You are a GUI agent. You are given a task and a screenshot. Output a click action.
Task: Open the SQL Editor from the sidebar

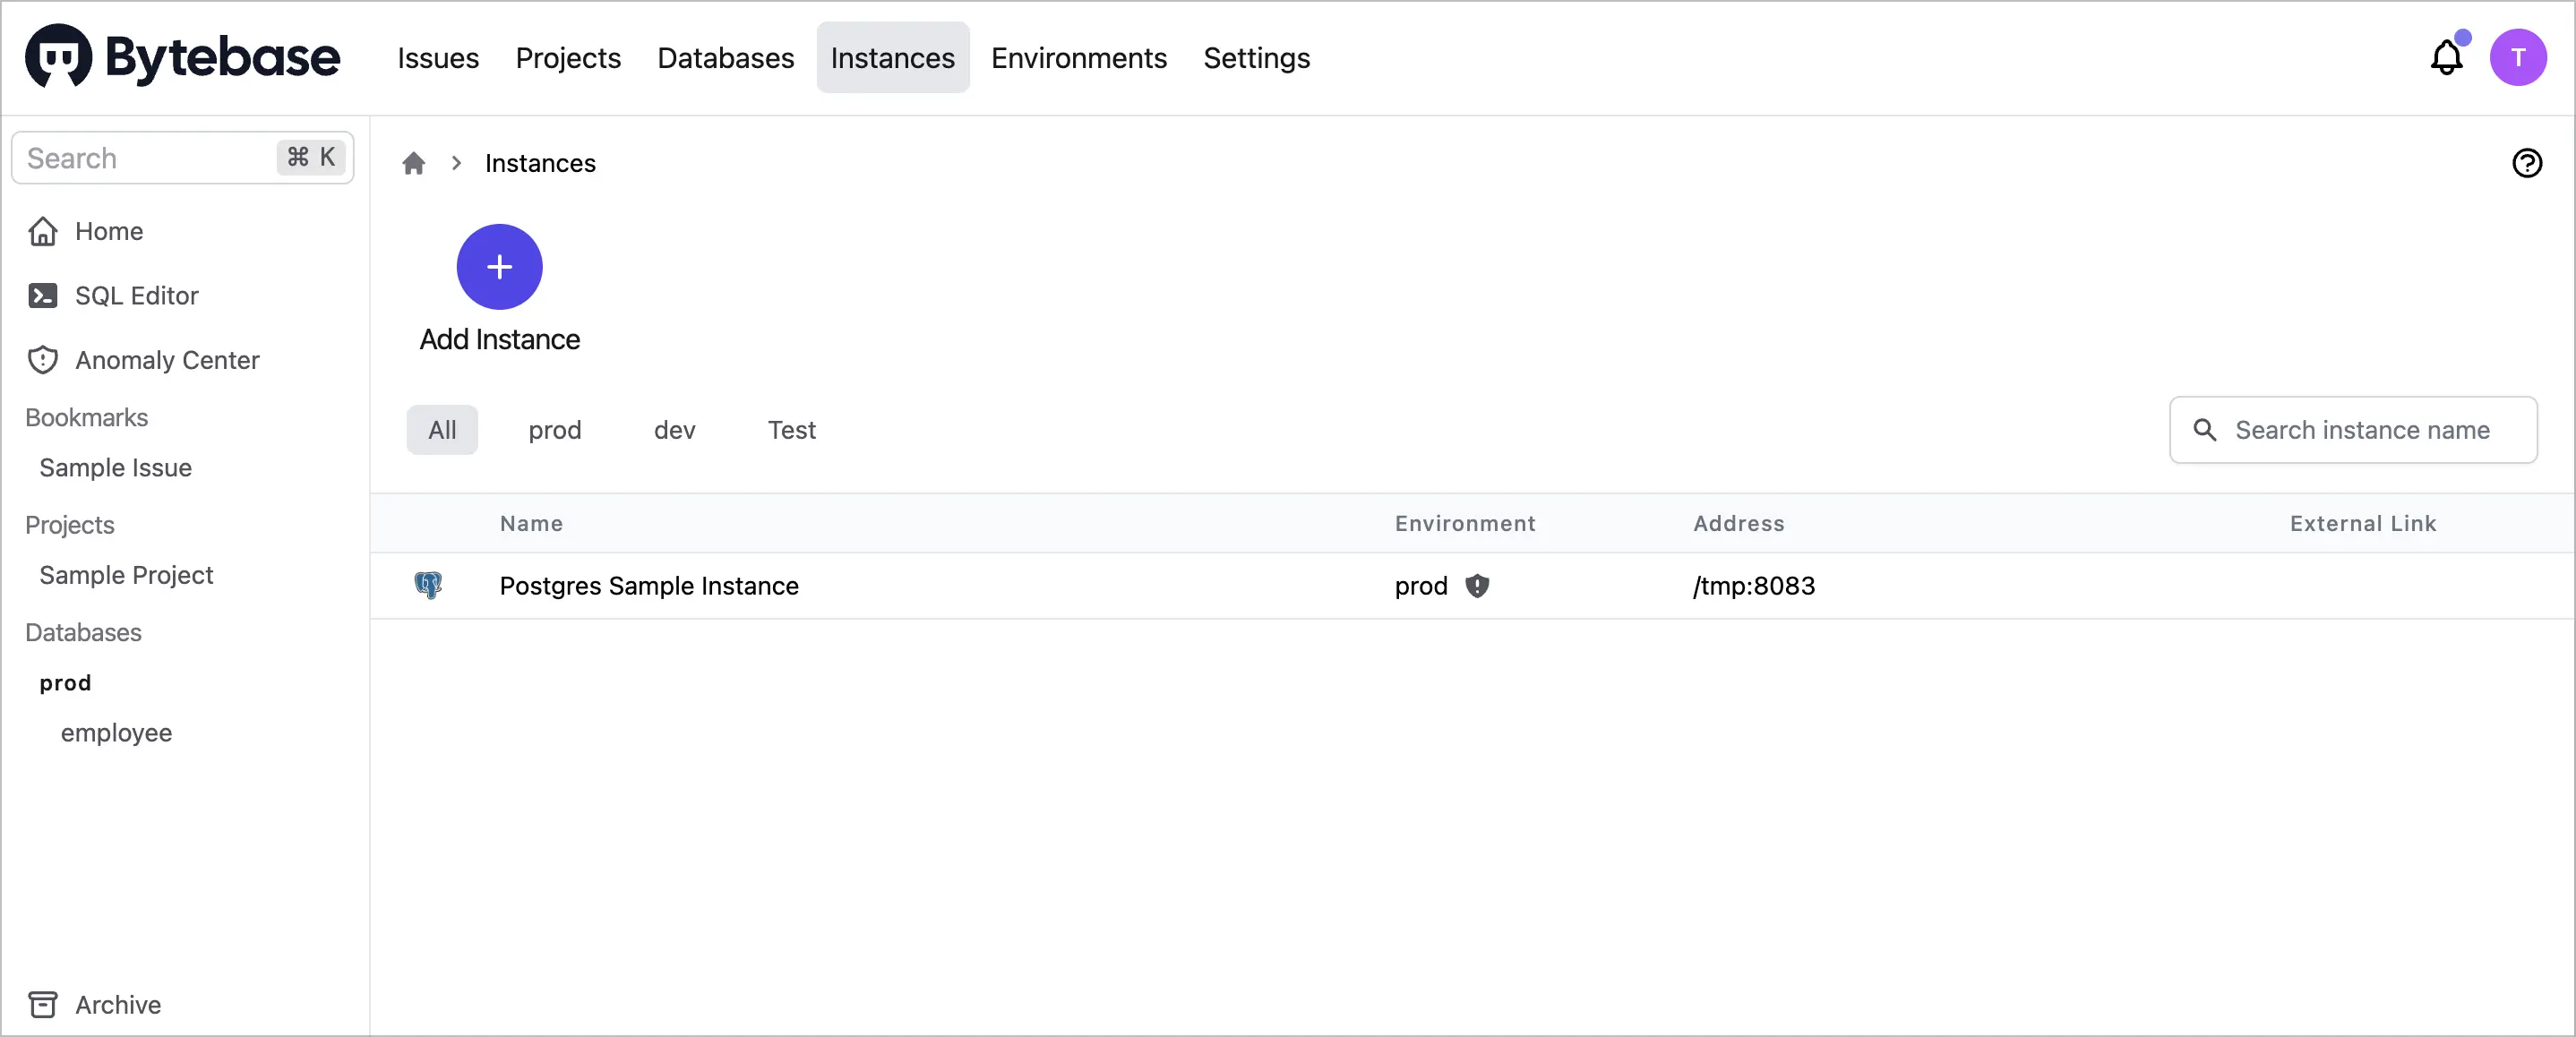136,296
